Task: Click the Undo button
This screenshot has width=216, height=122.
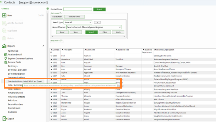Action: tap(118, 32)
